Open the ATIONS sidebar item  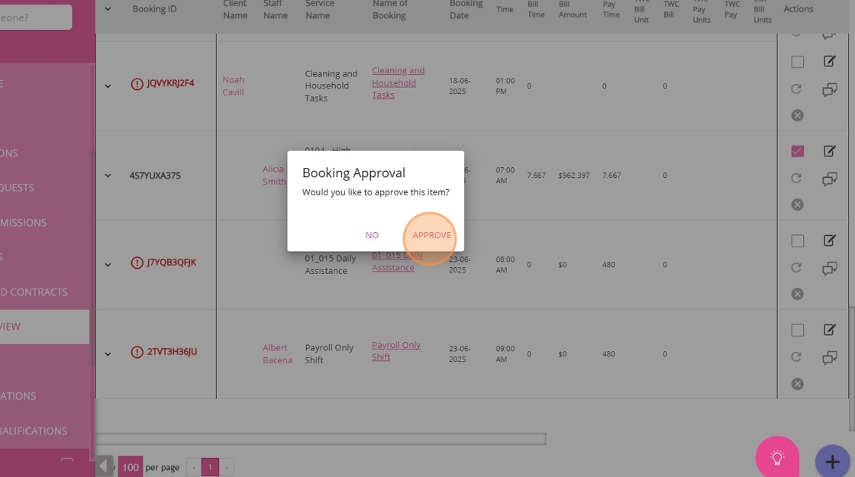pos(18,396)
